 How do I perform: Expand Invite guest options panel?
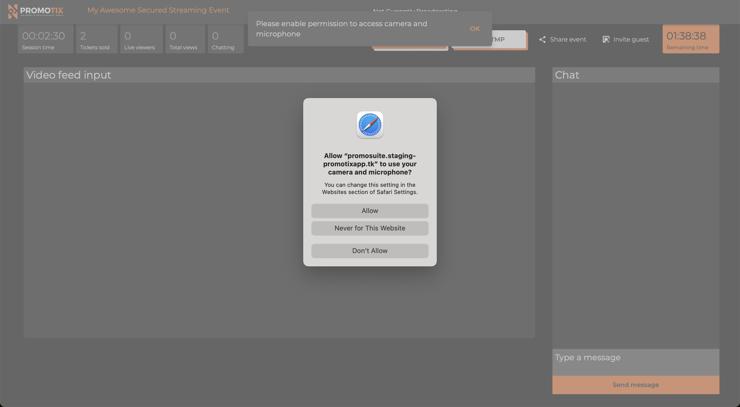(x=625, y=38)
